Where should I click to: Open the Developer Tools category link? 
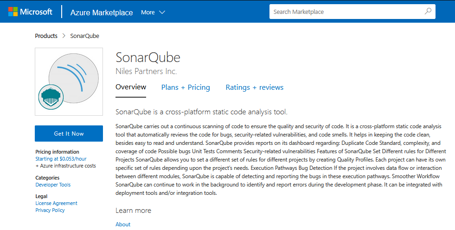coord(53,185)
